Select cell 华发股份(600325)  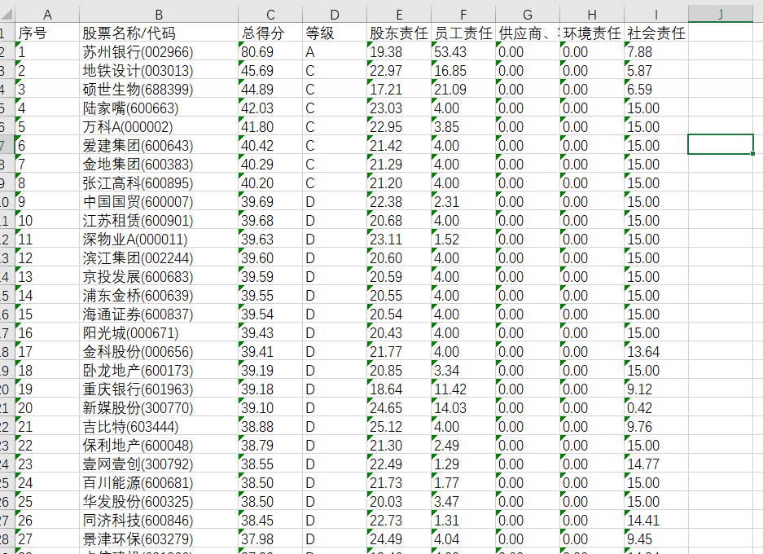[x=159, y=501]
